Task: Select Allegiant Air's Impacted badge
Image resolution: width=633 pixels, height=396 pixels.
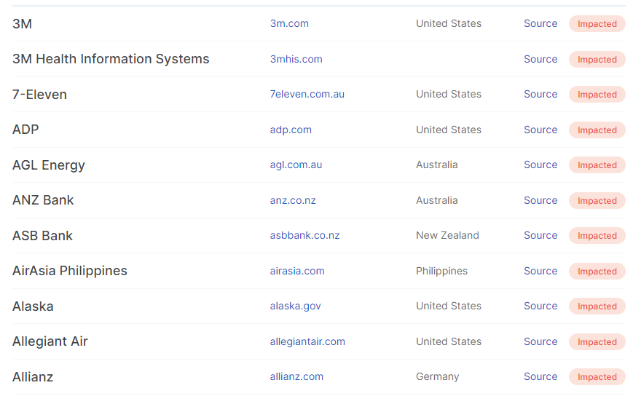Action: [597, 341]
